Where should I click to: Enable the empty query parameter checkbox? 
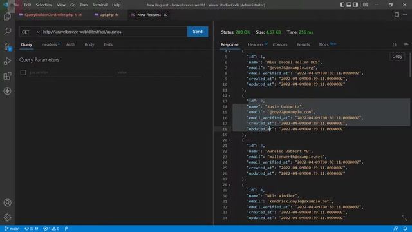point(23,72)
